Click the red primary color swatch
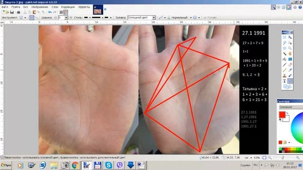303x170 pixels. [x=282, y=115]
